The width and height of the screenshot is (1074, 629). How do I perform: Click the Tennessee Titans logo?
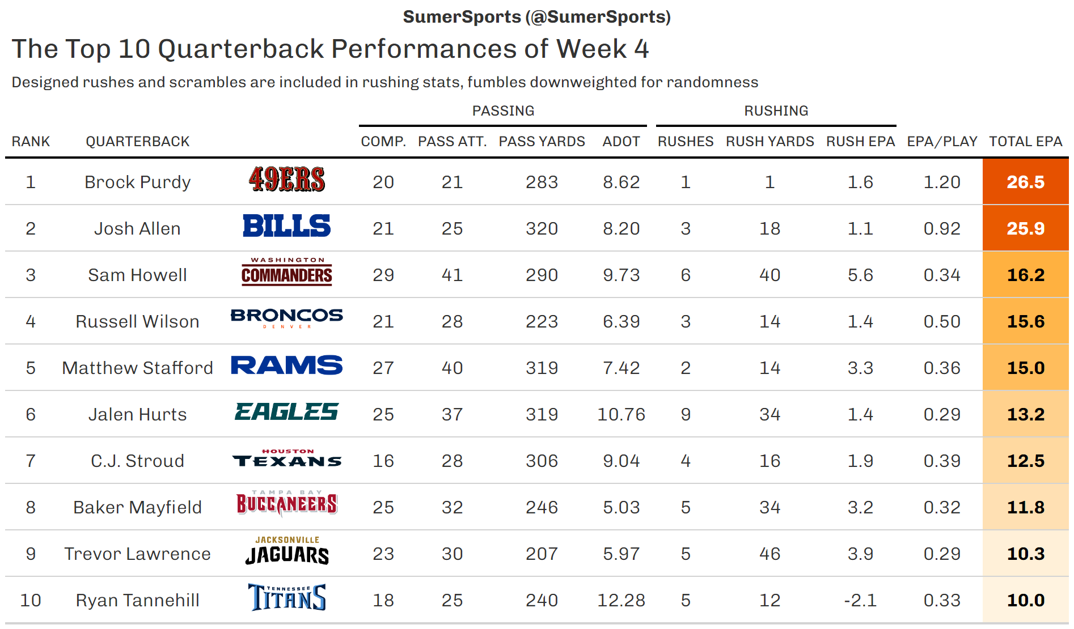pyautogui.click(x=287, y=597)
